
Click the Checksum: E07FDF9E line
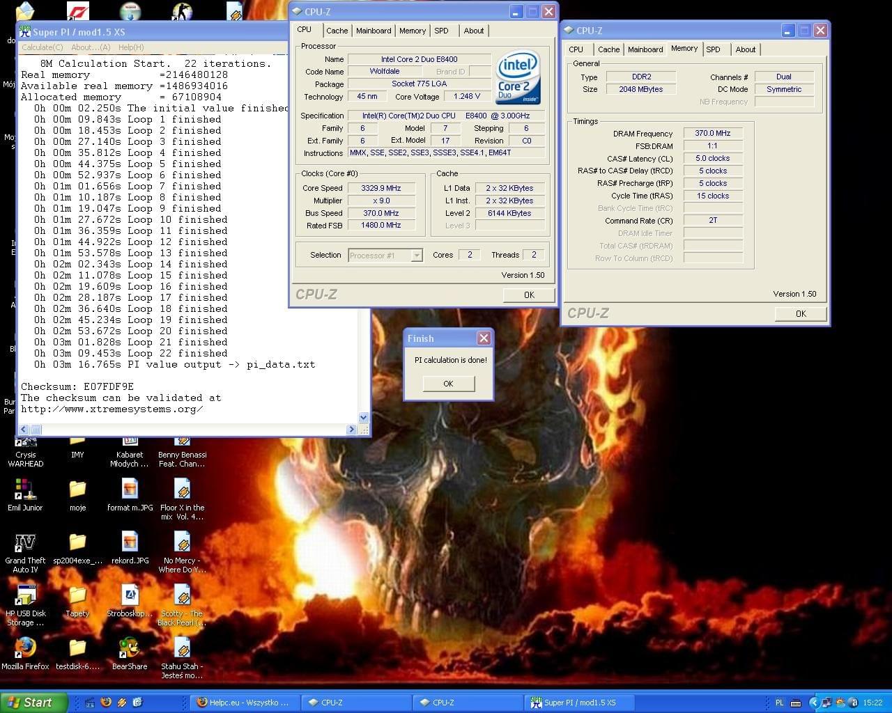click(77, 386)
